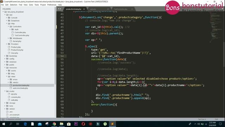Open Product.php in the sidebar
This screenshot has width=225, height=127.
click(16, 47)
